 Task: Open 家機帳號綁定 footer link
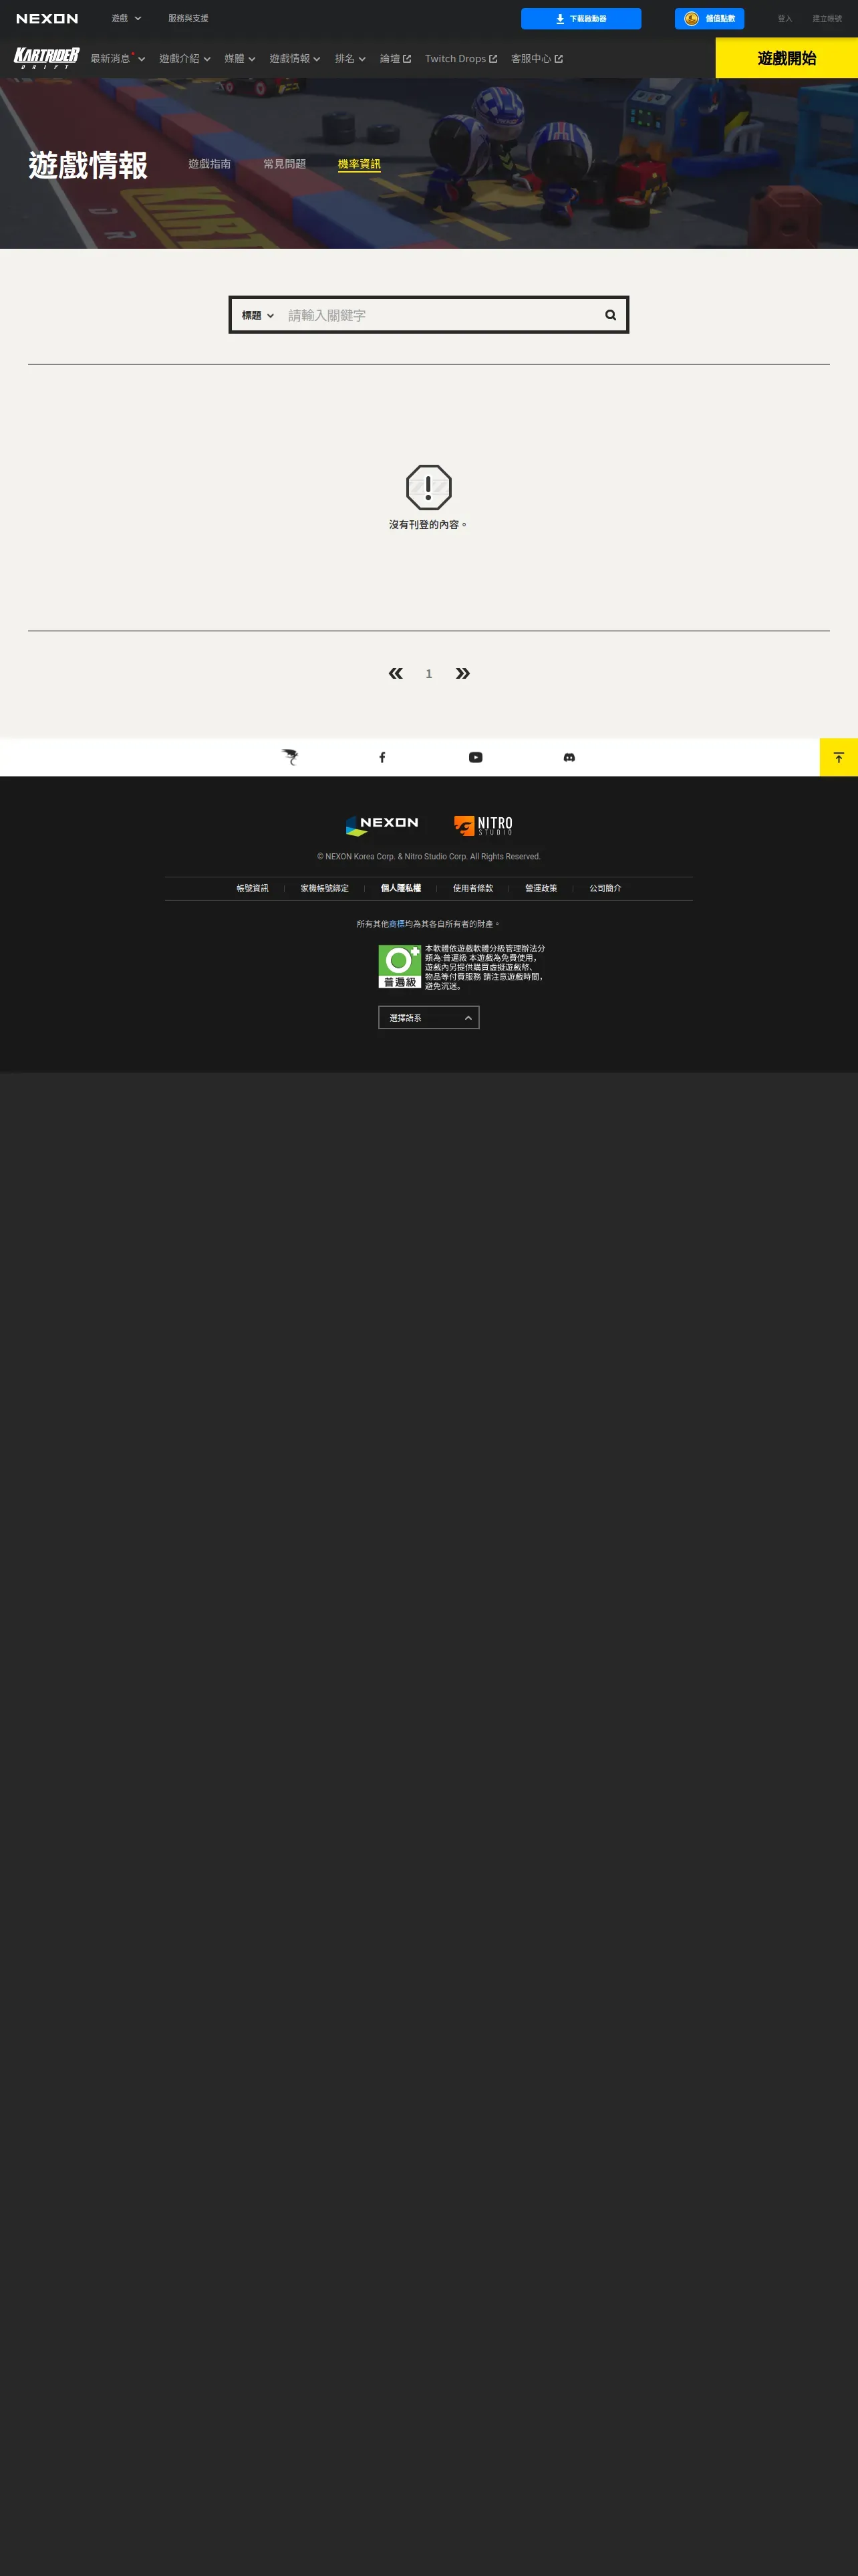(x=325, y=888)
